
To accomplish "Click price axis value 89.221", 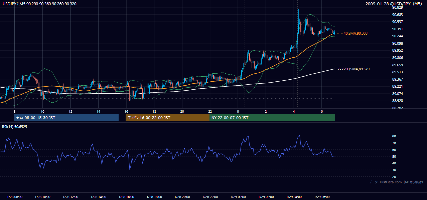I will point(398,87).
